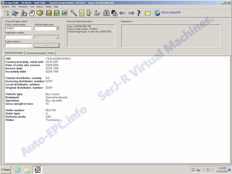Open the Archive menu
Screen dimensions: 232x174
pos(5,7)
